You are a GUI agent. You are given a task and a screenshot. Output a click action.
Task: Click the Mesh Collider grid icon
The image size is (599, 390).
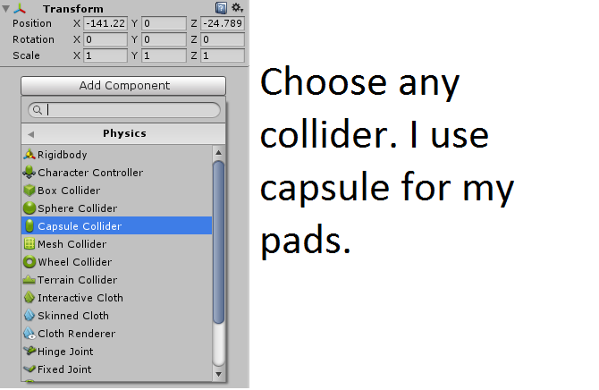tap(30, 244)
